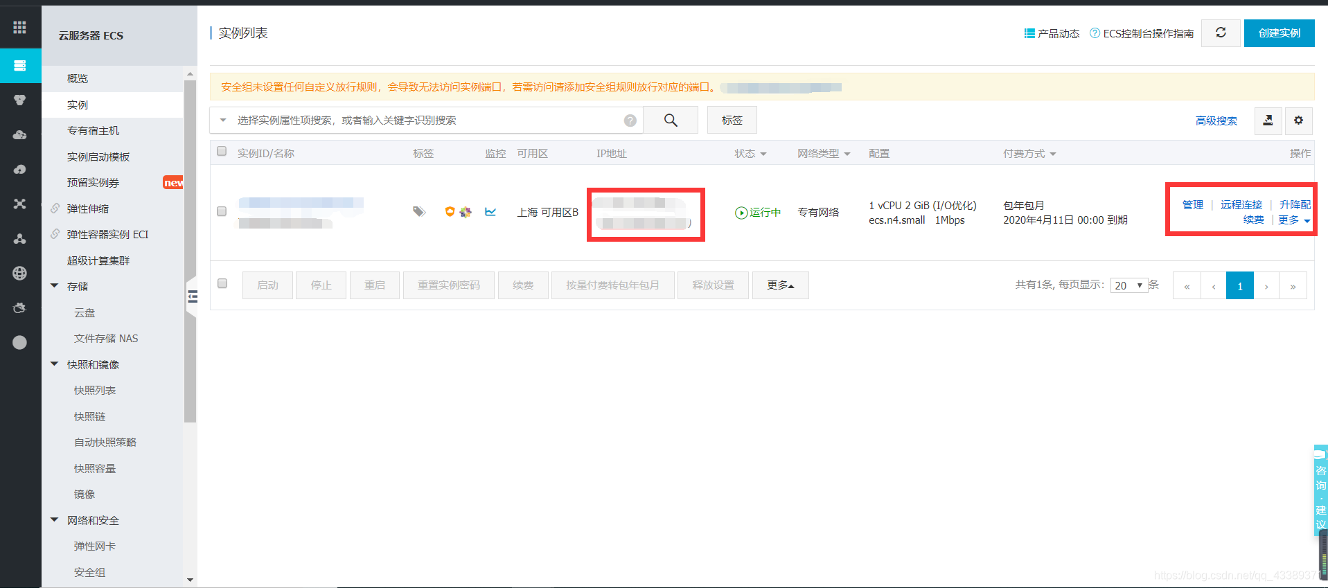
Task: Open the cloud database icon in left rail
Action: [19, 134]
